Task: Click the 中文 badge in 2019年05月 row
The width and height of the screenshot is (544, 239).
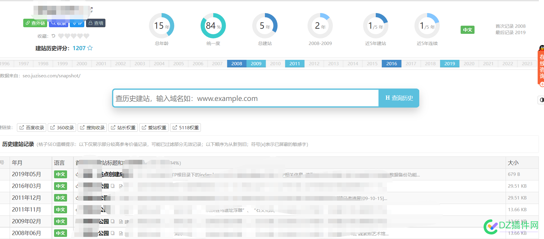Action: click(x=60, y=174)
